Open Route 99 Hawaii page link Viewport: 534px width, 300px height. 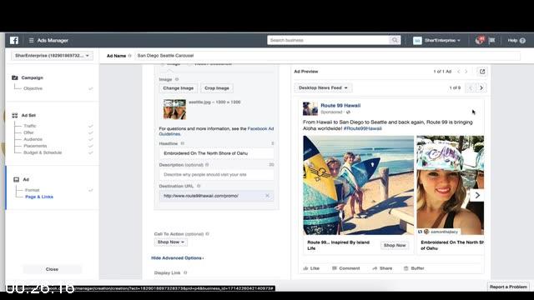click(x=340, y=106)
